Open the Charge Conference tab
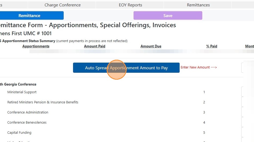The image size is (254, 142). click(x=62, y=5)
